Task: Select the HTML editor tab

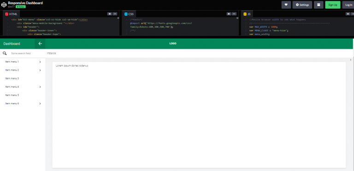Action: coord(11,14)
